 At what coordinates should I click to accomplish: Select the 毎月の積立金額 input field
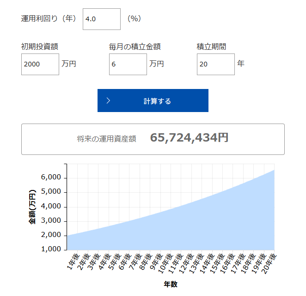[128, 64]
